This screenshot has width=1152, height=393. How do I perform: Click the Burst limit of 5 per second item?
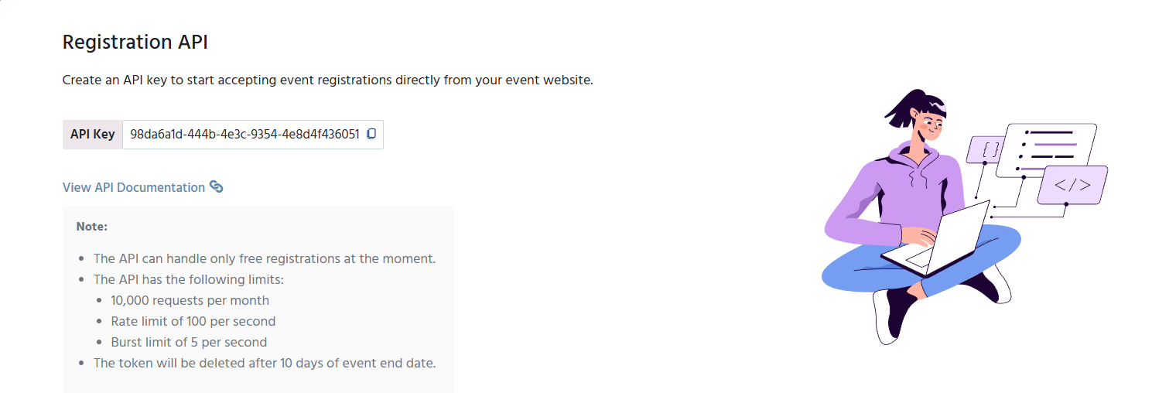coord(189,342)
